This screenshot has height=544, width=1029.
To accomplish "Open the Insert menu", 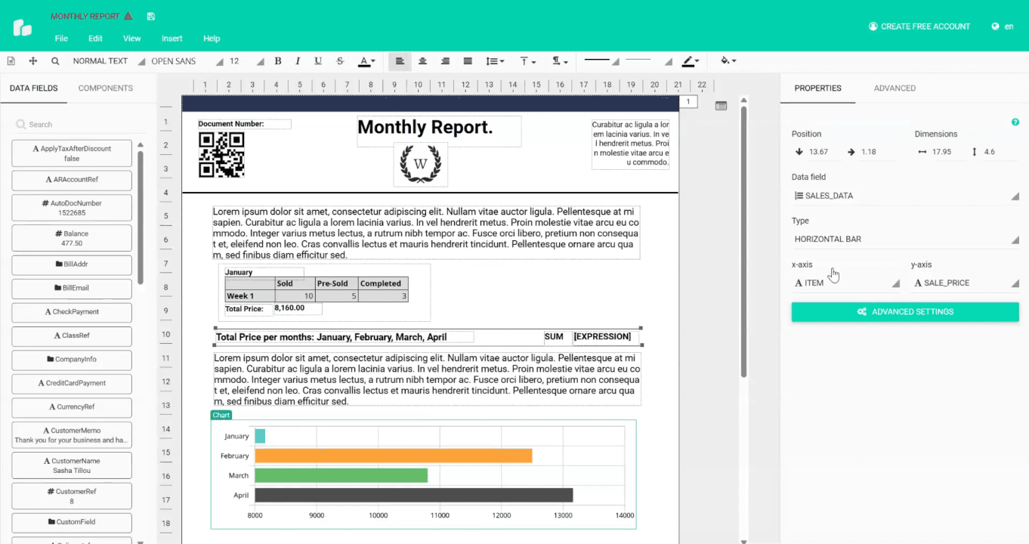I will 171,39.
